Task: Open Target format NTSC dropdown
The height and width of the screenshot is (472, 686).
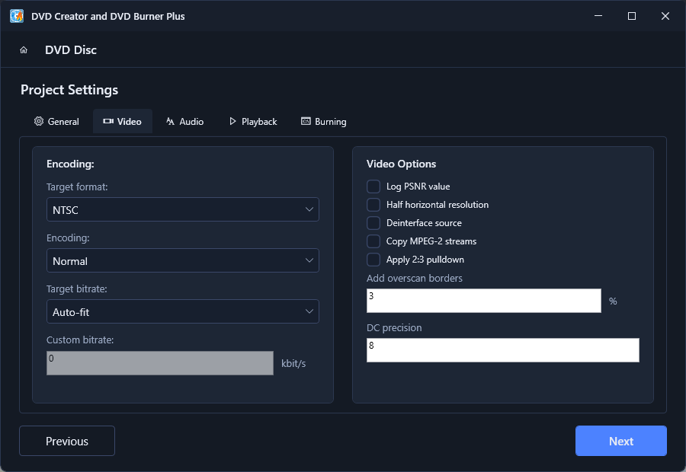Action: click(x=183, y=209)
